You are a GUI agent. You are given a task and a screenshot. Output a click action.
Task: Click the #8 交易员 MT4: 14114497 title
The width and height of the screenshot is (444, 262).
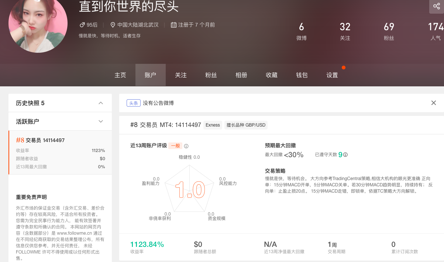166,125
